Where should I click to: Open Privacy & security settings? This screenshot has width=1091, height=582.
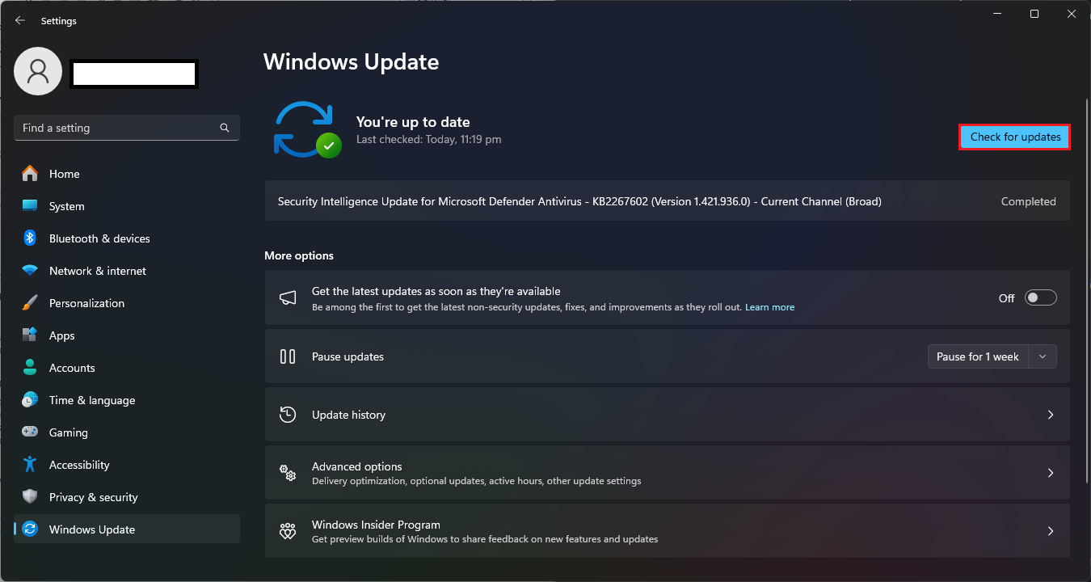click(x=127, y=497)
